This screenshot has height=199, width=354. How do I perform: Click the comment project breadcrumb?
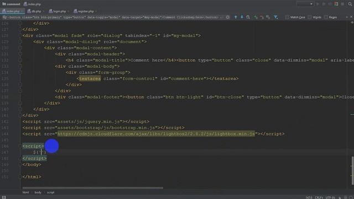(x=11, y=4)
